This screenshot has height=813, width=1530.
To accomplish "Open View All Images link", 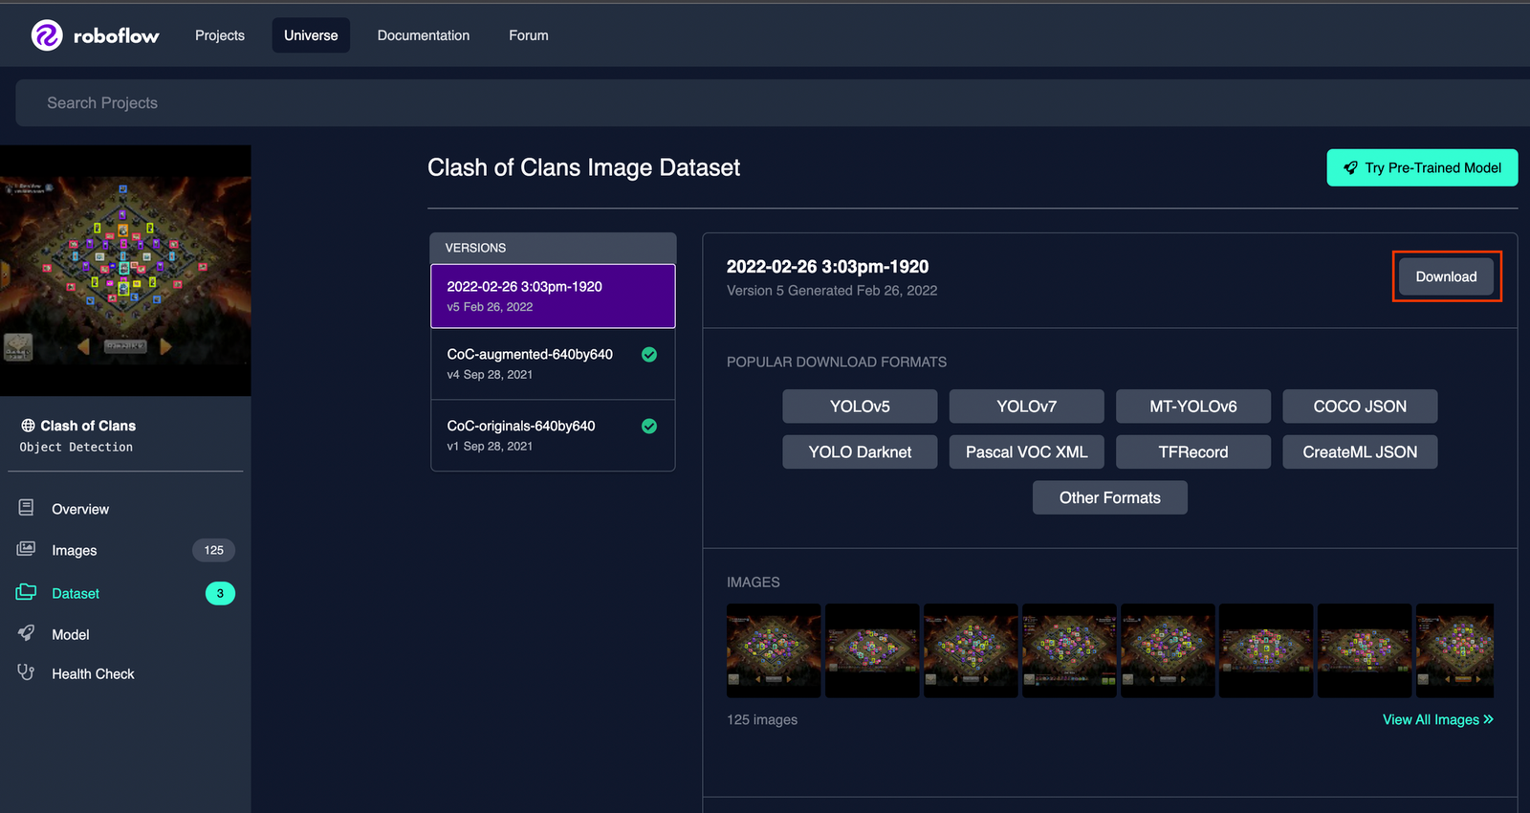I will click(1437, 719).
